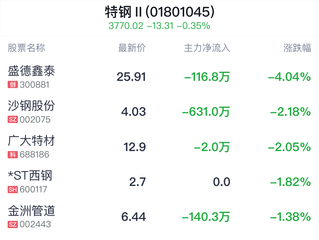
Task: Click the SZ badge next to 002075
Action: [x=13, y=120]
